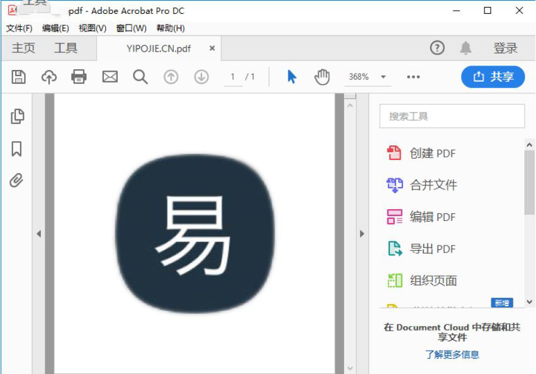Switch to the 工具 tab
The image size is (536, 374).
tap(66, 48)
